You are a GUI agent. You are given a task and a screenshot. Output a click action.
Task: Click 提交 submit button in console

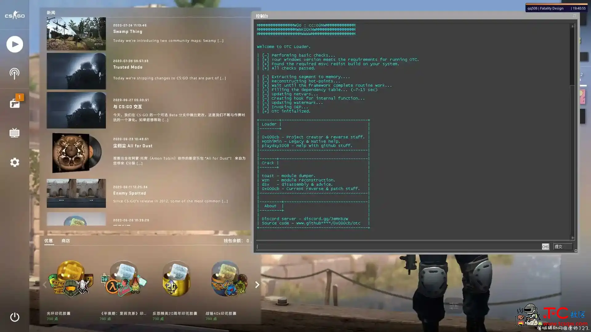pyautogui.click(x=559, y=247)
